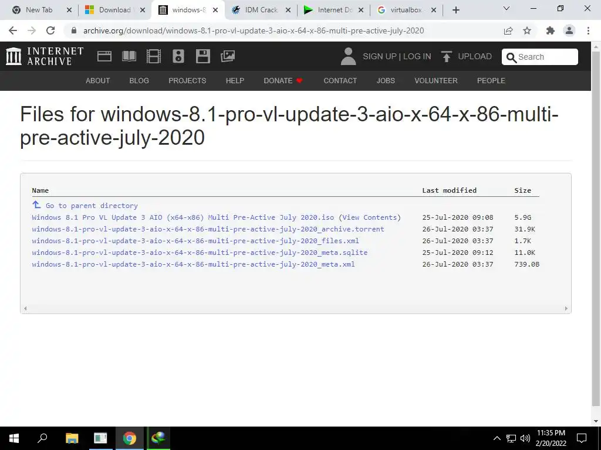Go back with the browser back arrow

13,30
